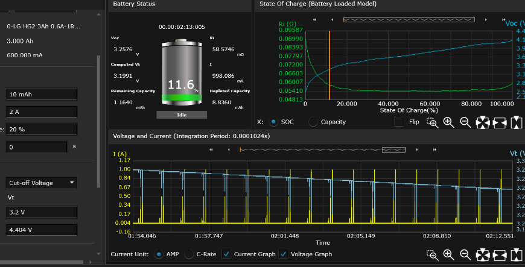Click the Voc value 3.2576
This screenshot has height=267, width=525.
click(123, 49)
